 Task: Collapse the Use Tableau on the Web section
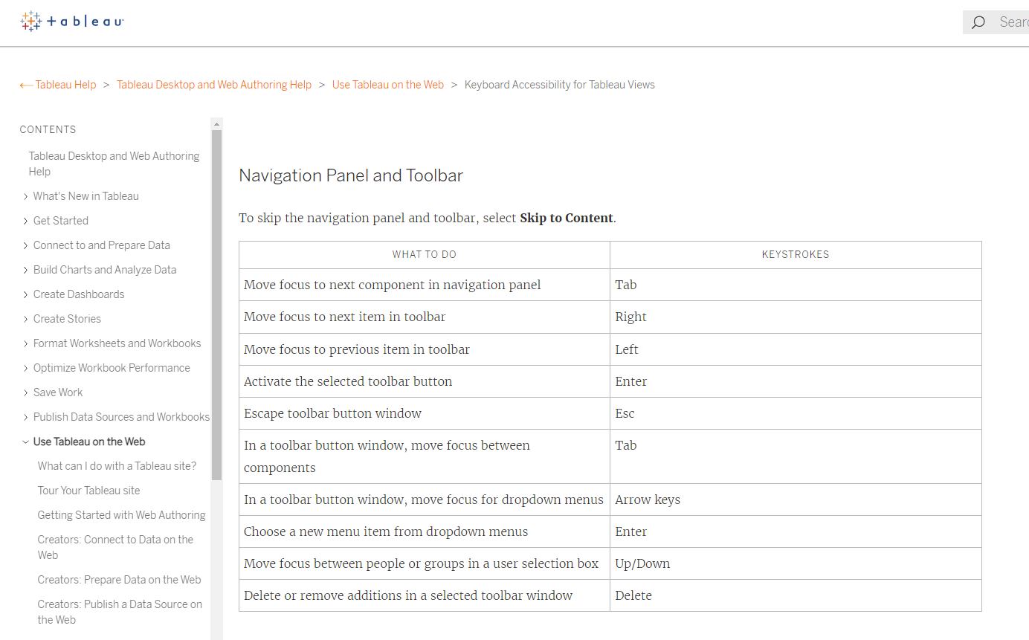click(x=26, y=442)
